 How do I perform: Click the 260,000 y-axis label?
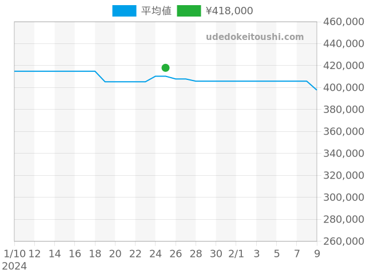[x=344, y=241]
